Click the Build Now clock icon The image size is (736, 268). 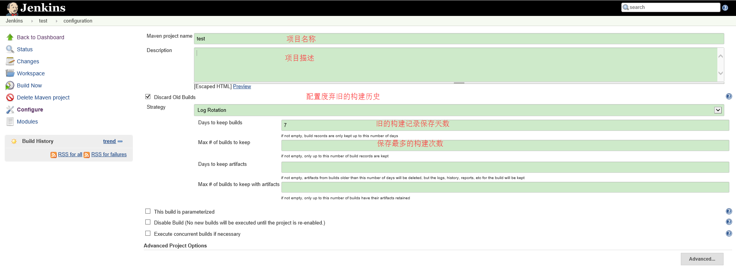[x=10, y=85]
